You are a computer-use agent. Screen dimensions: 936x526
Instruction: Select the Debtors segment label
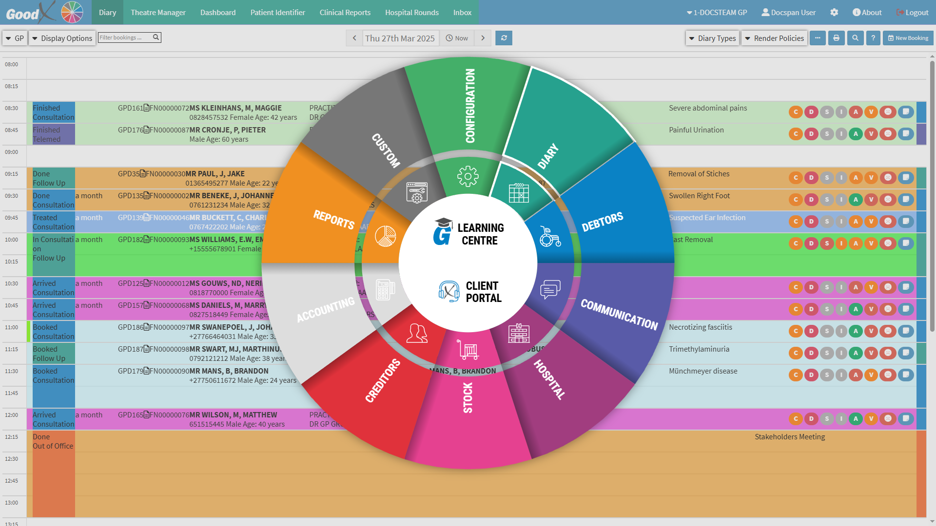click(x=602, y=222)
